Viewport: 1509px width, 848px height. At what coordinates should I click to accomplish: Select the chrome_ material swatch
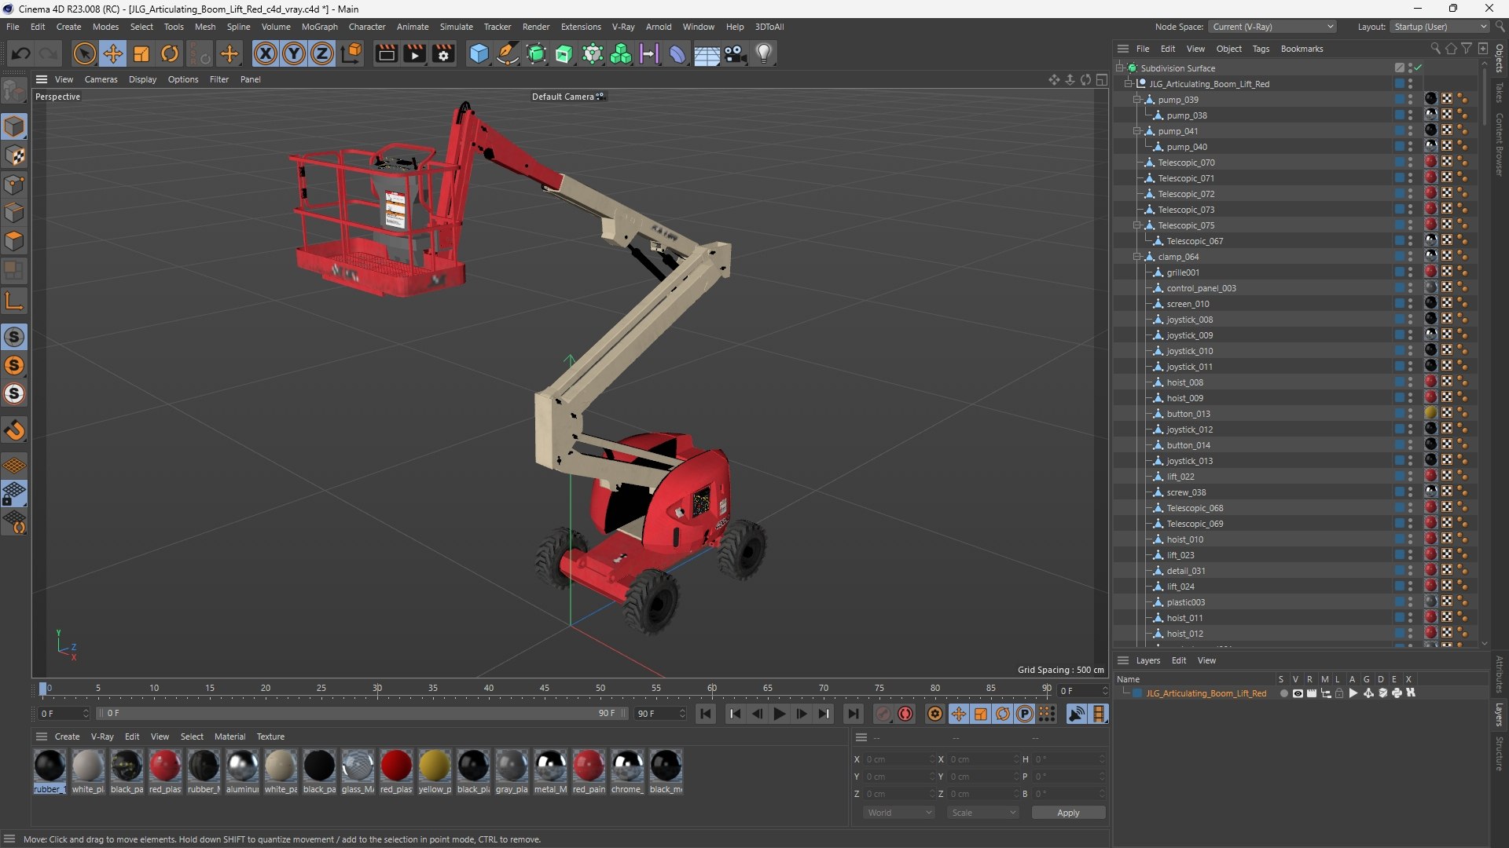coord(627,772)
